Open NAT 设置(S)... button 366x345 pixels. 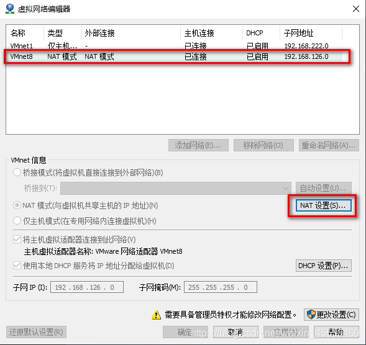click(323, 205)
